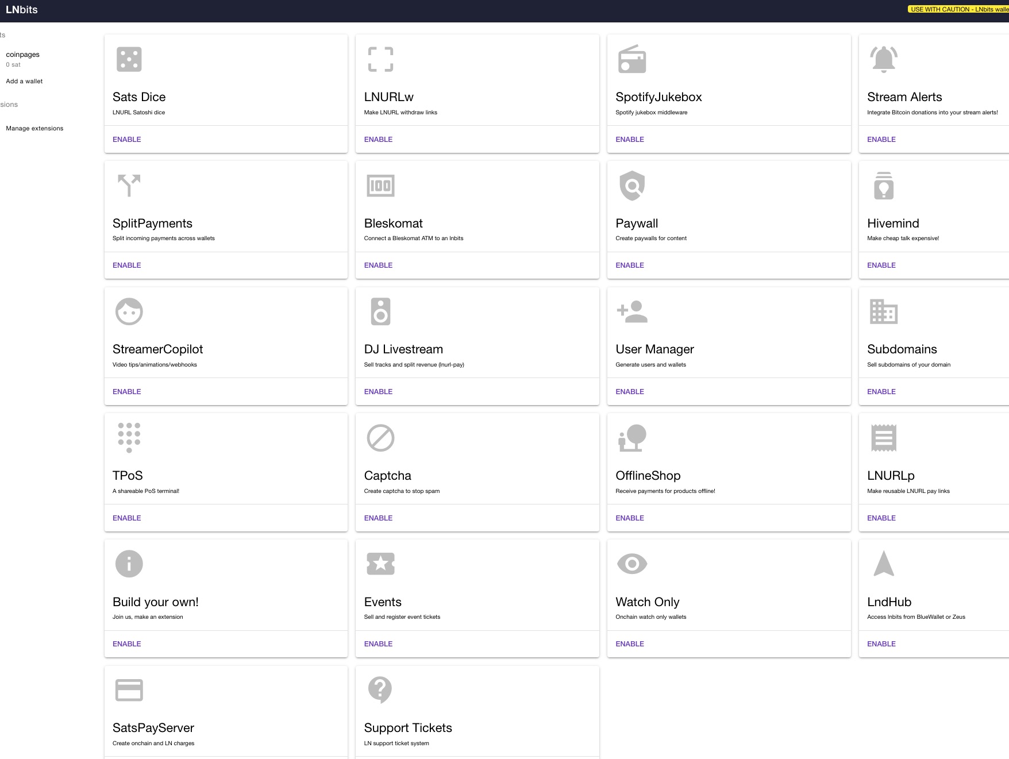
Task: Select the DJ Livestream speaker icon
Action: (x=380, y=311)
